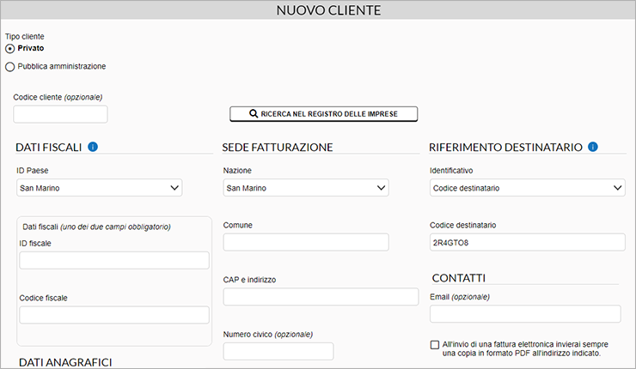
Task: Enable the PDF copy on invoice sending checkbox
Action: pos(435,345)
